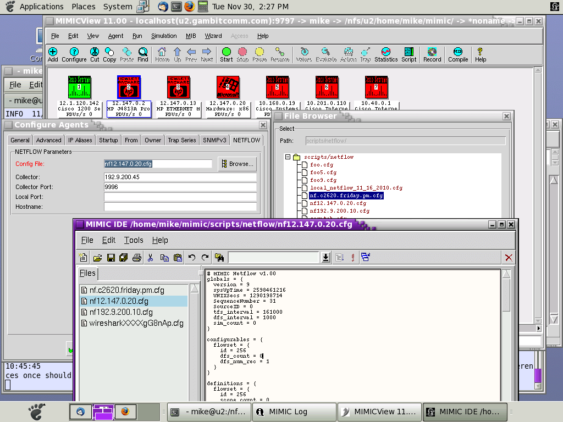The width and height of the screenshot is (563, 422).
Task: Open the File menu in MIMICView
Action: click(55, 36)
